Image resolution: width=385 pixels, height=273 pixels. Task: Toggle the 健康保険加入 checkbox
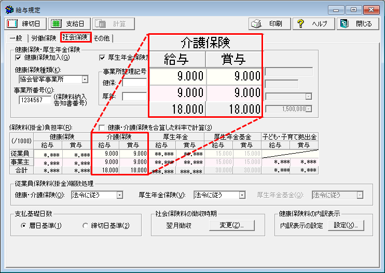point(19,58)
